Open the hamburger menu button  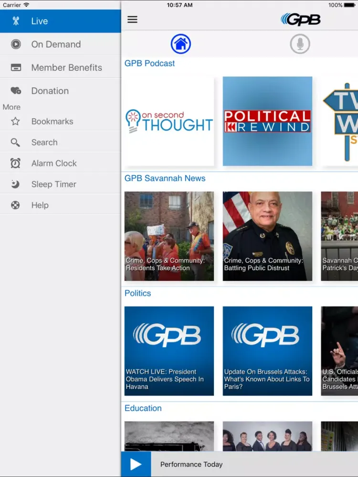[132, 20]
